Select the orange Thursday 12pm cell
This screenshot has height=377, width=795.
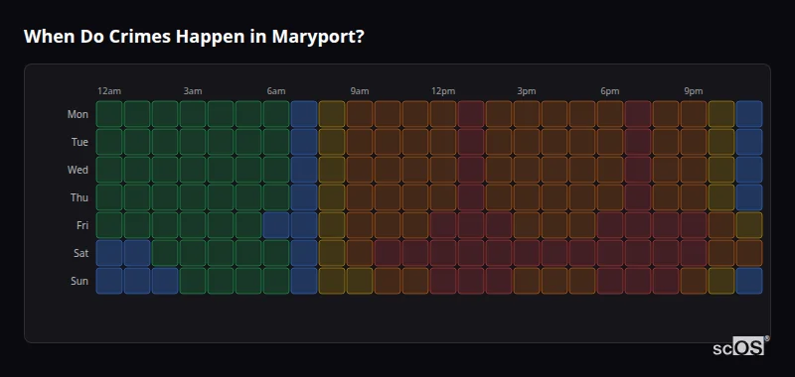pyautogui.click(x=442, y=197)
